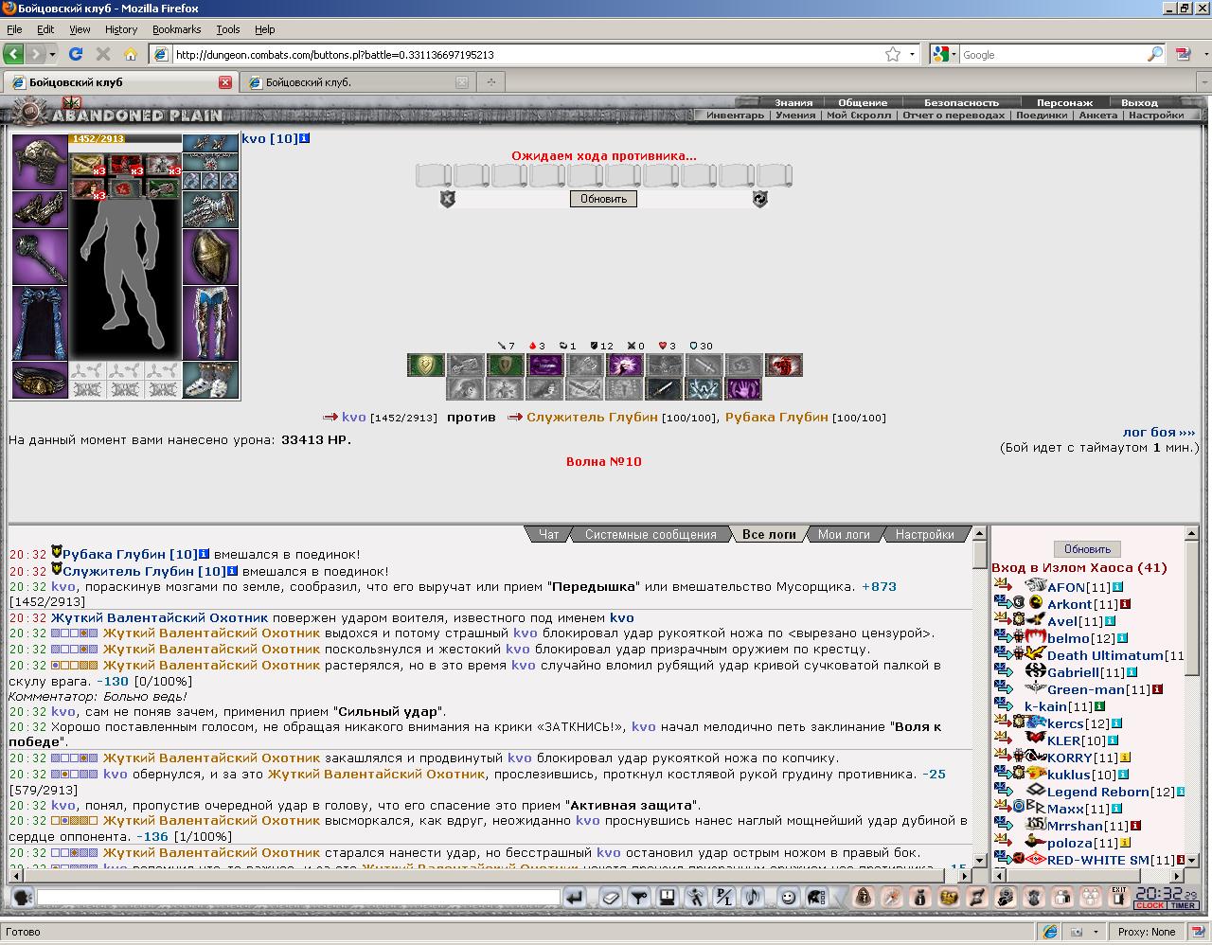Click the send message arrow beside chat input
Image resolution: width=1212 pixels, height=945 pixels.
(574, 897)
